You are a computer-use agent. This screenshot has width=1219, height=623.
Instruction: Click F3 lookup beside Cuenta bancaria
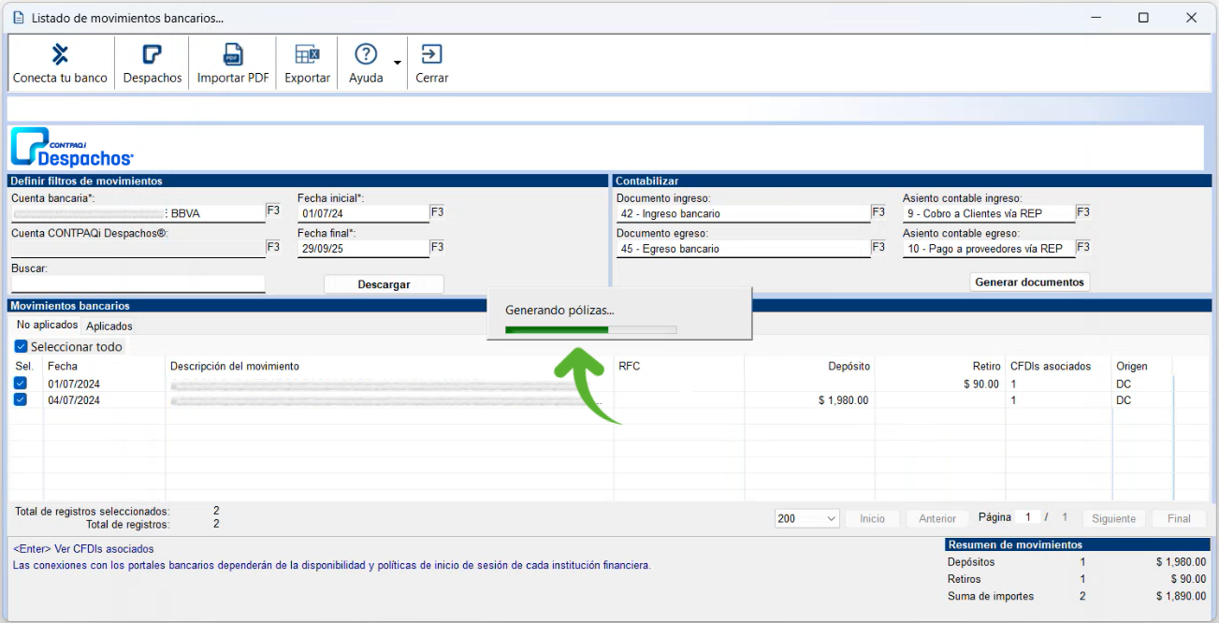pyautogui.click(x=273, y=211)
